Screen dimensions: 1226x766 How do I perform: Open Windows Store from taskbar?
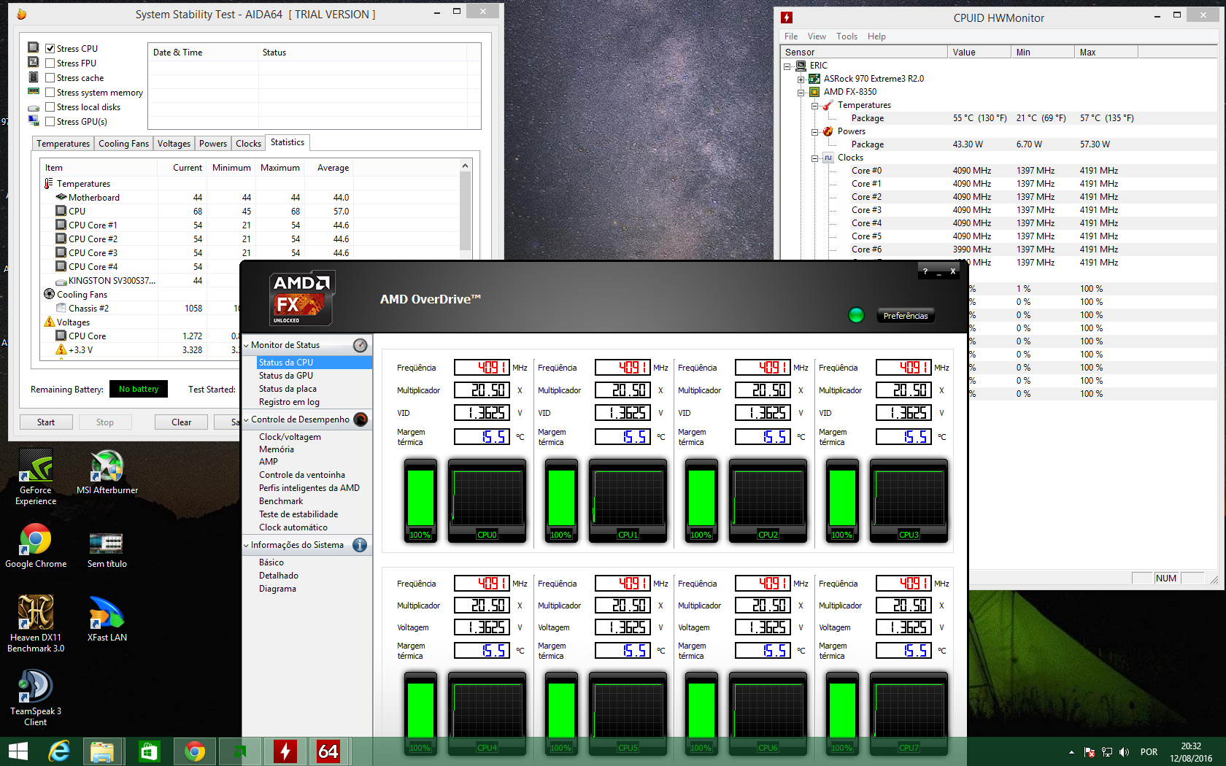[149, 751]
